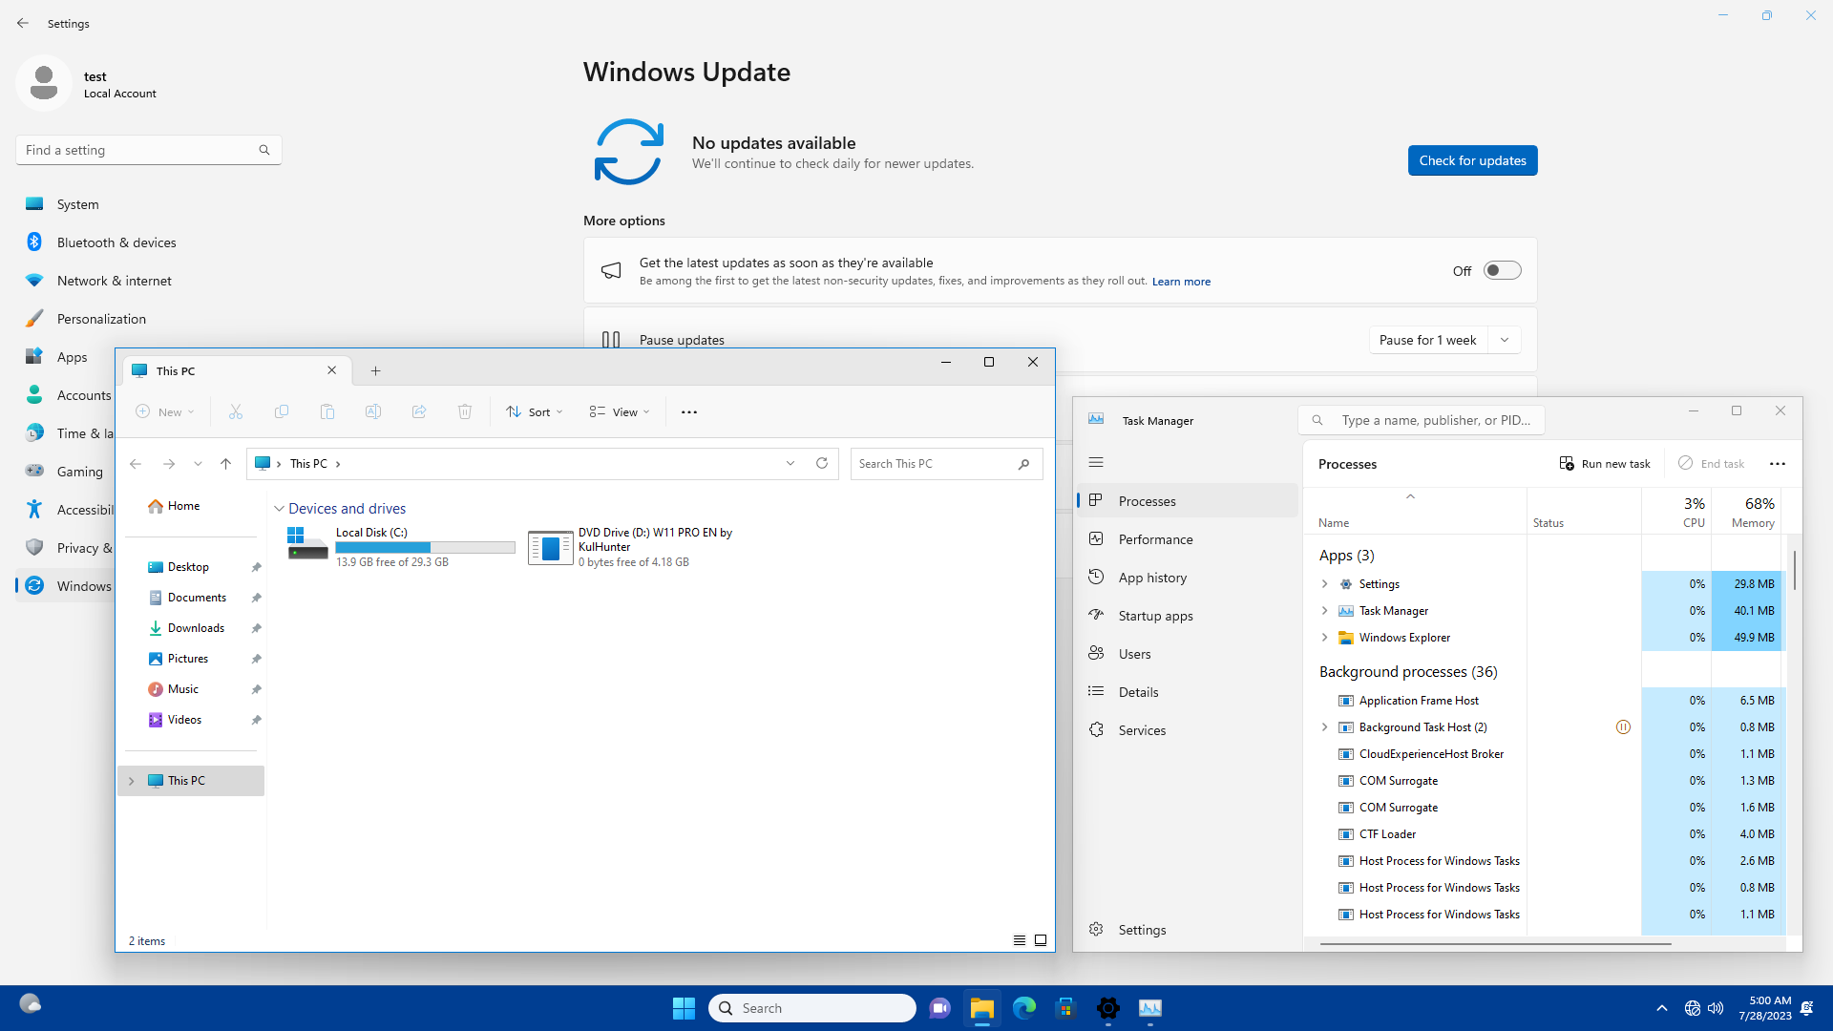The width and height of the screenshot is (1833, 1031).
Task: Select Performance tab in Task Manager
Action: point(1155,539)
